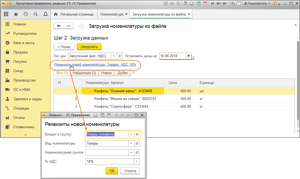The width and height of the screenshot is (300, 179).
Task: Switch to the Номенклатура tab
Action: [x=112, y=14]
